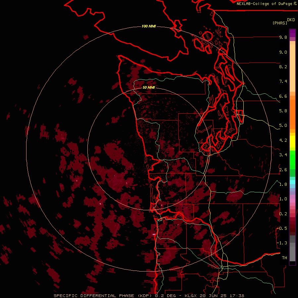
Task: Click the 8.2 scale value
Action: pos(283,67)
